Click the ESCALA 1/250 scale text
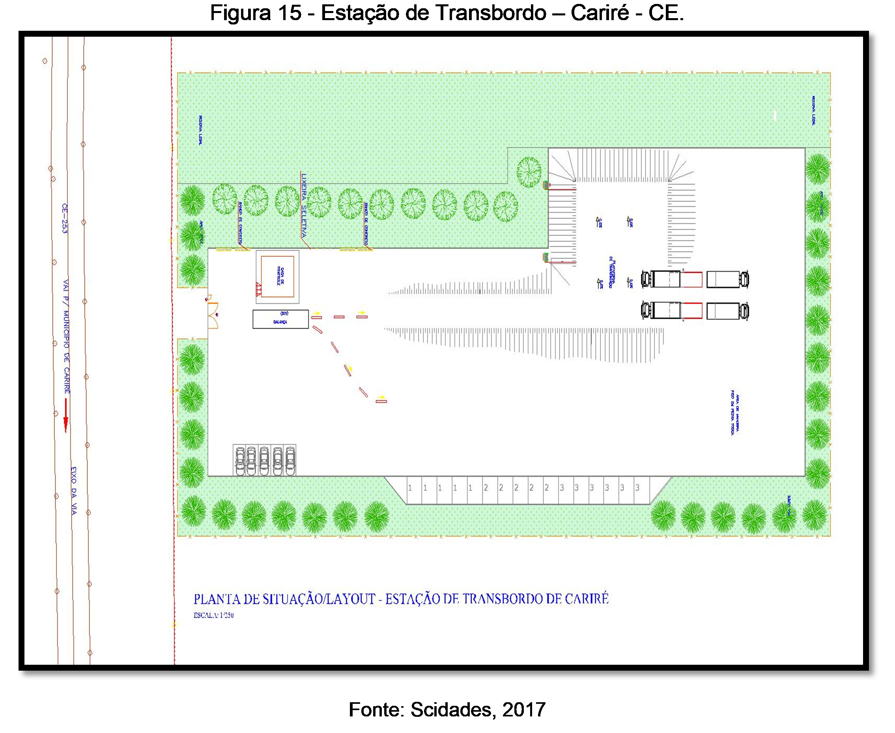 point(214,615)
